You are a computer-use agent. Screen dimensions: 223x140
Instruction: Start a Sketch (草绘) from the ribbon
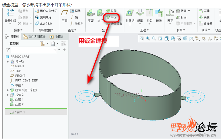pyautogui.click(x=76, y=11)
